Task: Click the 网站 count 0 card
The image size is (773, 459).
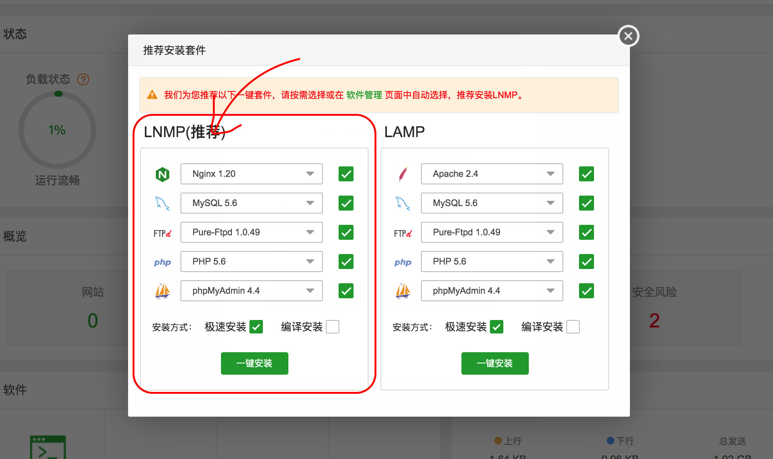Action: tap(93, 320)
